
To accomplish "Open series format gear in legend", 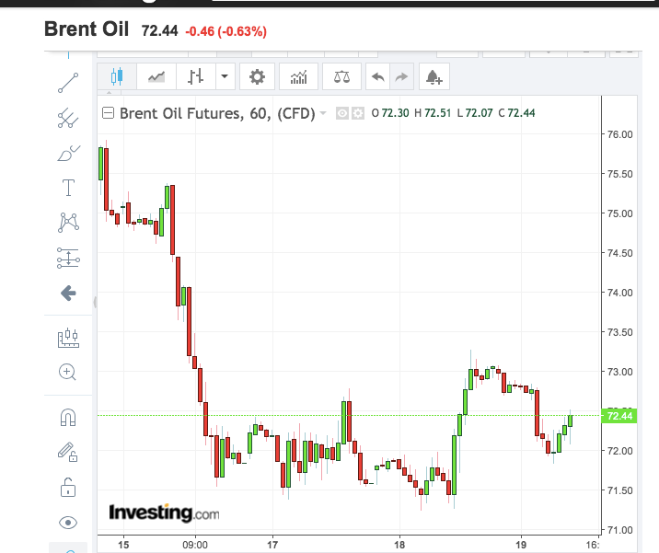I will click(358, 113).
